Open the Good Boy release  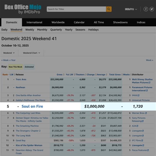[21, 140]
